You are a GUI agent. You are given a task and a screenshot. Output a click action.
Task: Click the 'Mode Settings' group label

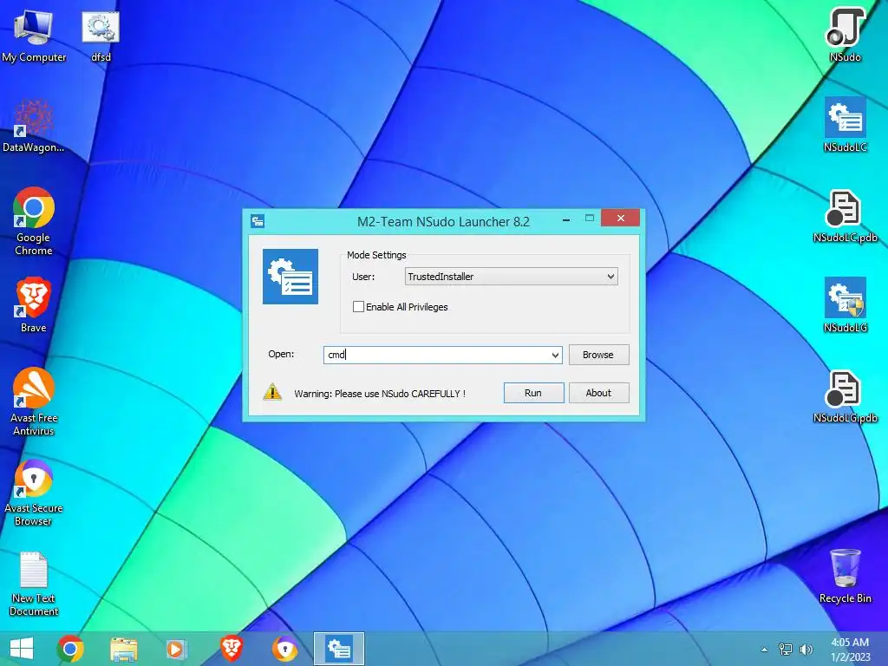tap(376, 255)
